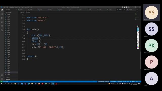Screen dimensions: 162x91
Task: Open the File menu
Action: pyautogui.click(x=4, y=7)
